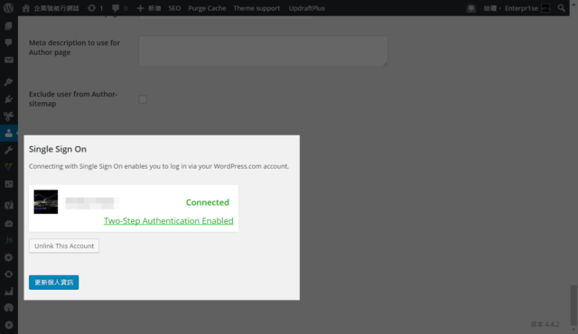Viewport: 578px width, 334px height.
Task: Open Appearance brush icon in sidebar
Action: pyautogui.click(x=8, y=82)
